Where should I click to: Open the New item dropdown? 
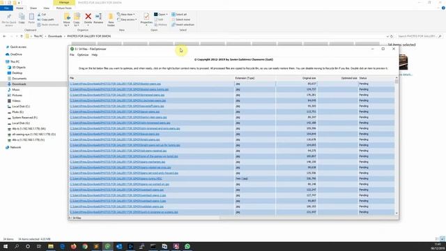point(126,14)
